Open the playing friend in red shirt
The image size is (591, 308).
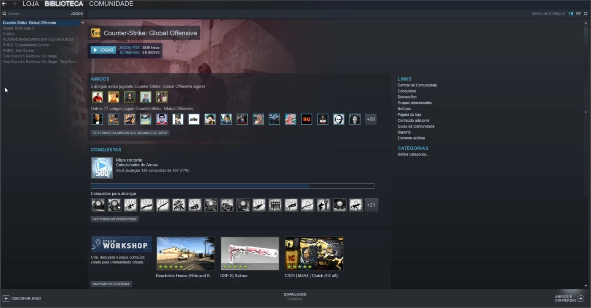click(x=98, y=97)
